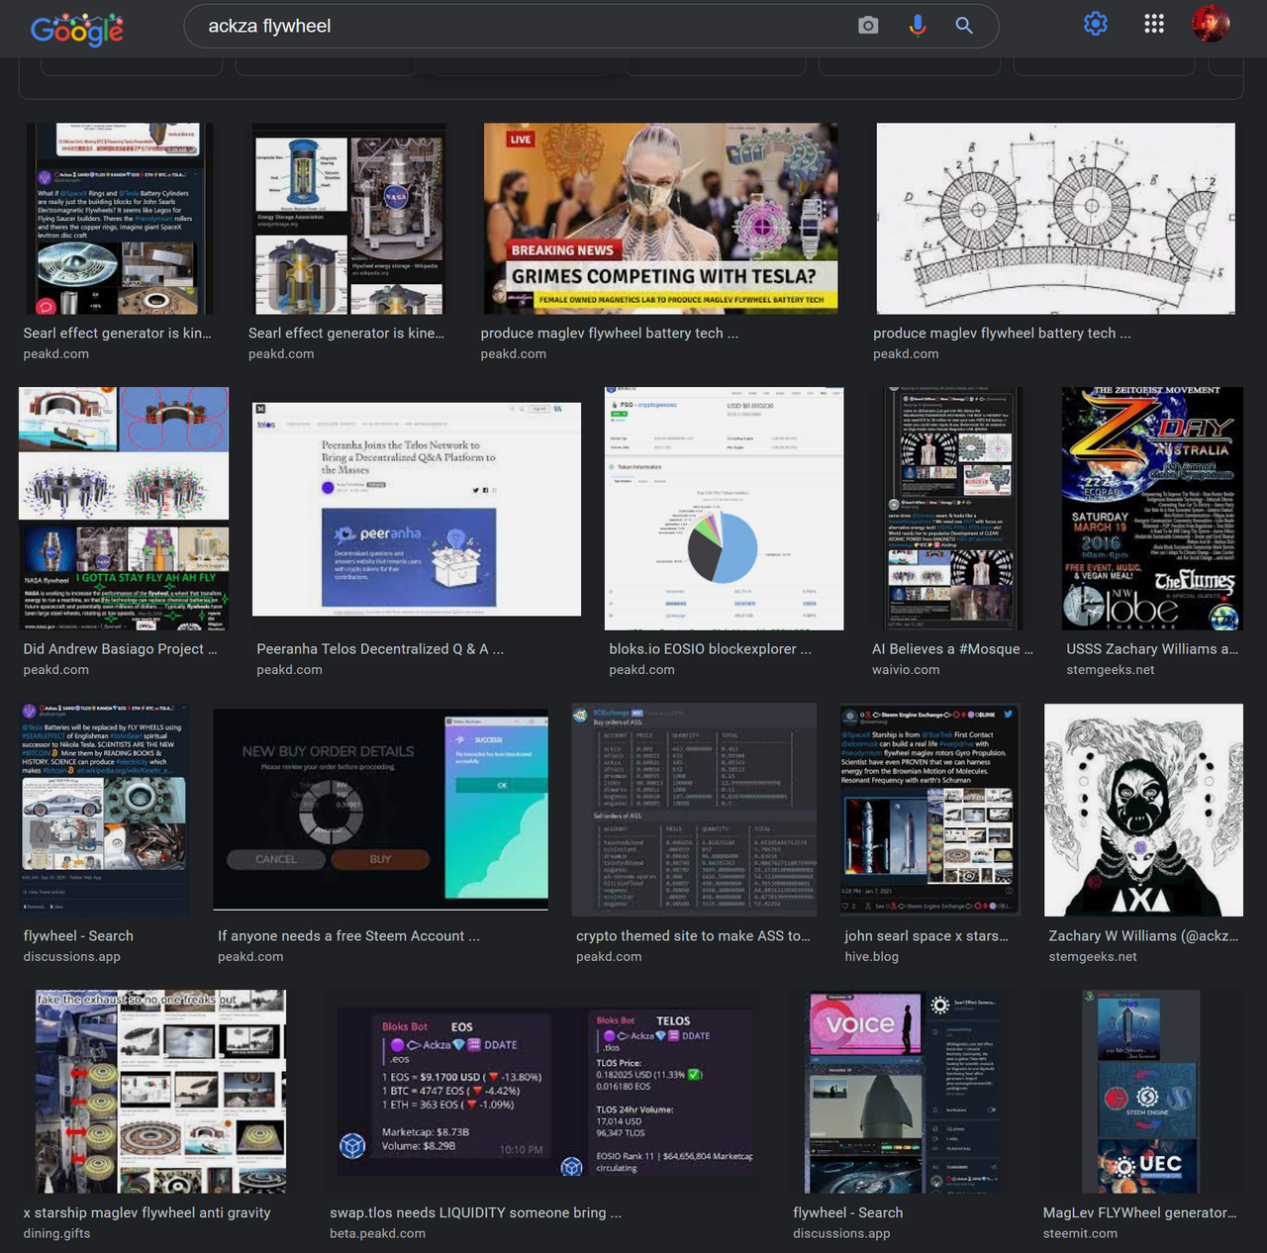Open 'swap.tlos needs LIQUIDITY someone bring ...' link
This screenshot has height=1253, width=1267.
[476, 1213]
